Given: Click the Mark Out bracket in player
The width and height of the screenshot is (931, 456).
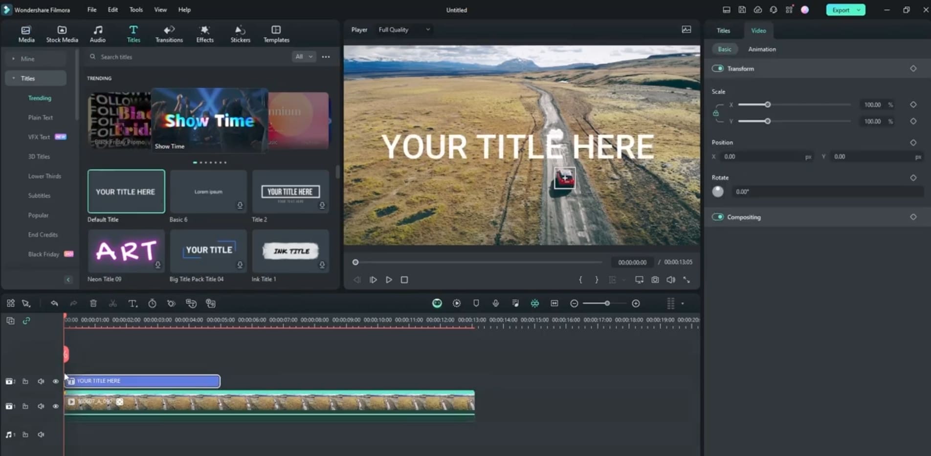Looking at the screenshot, I should 596,280.
